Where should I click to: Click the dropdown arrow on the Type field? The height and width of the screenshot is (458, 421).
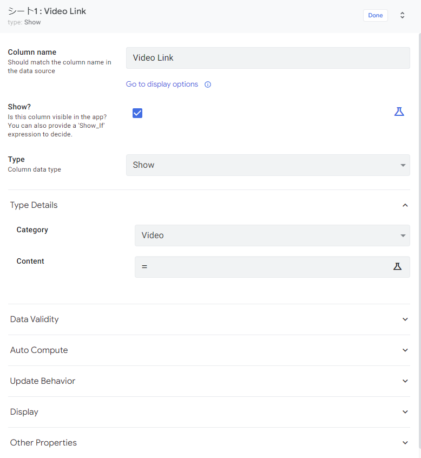[x=403, y=165]
